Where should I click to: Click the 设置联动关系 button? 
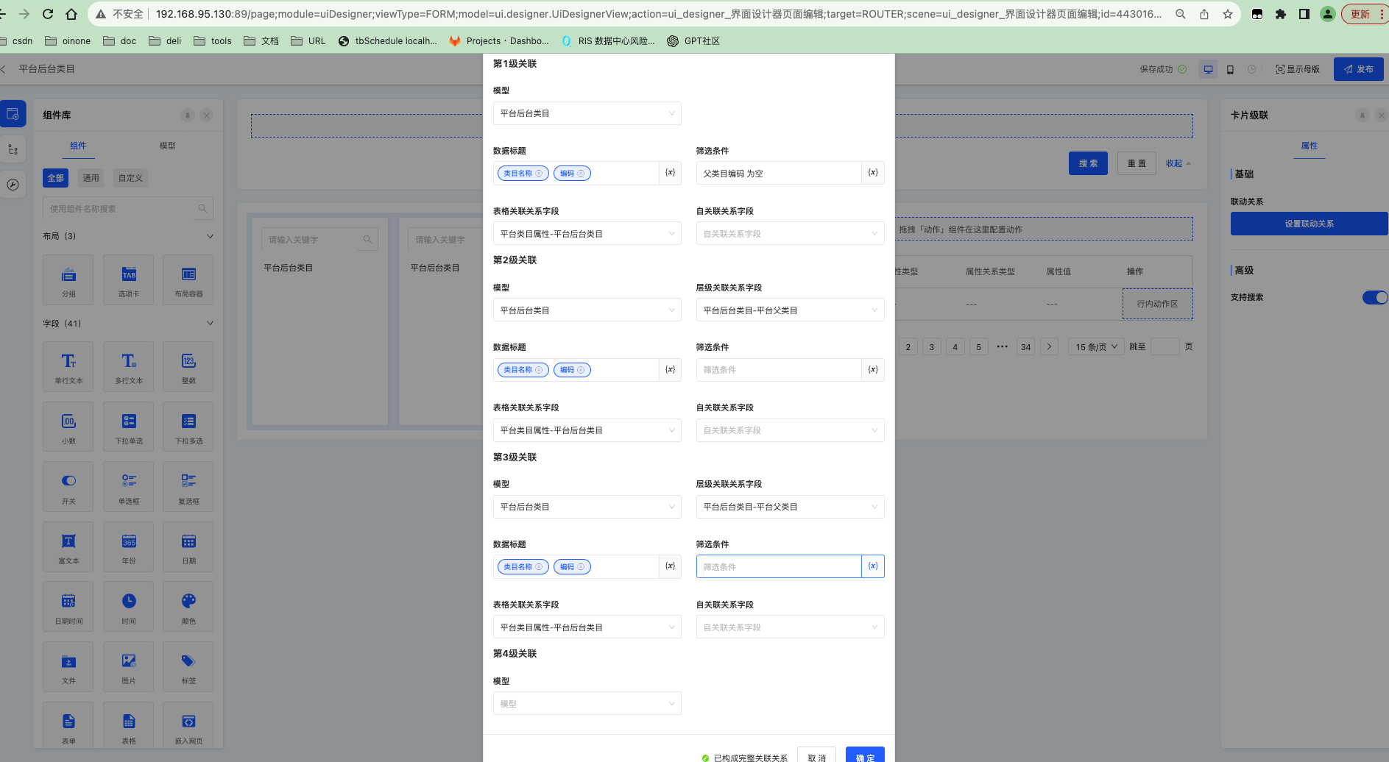coord(1310,224)
